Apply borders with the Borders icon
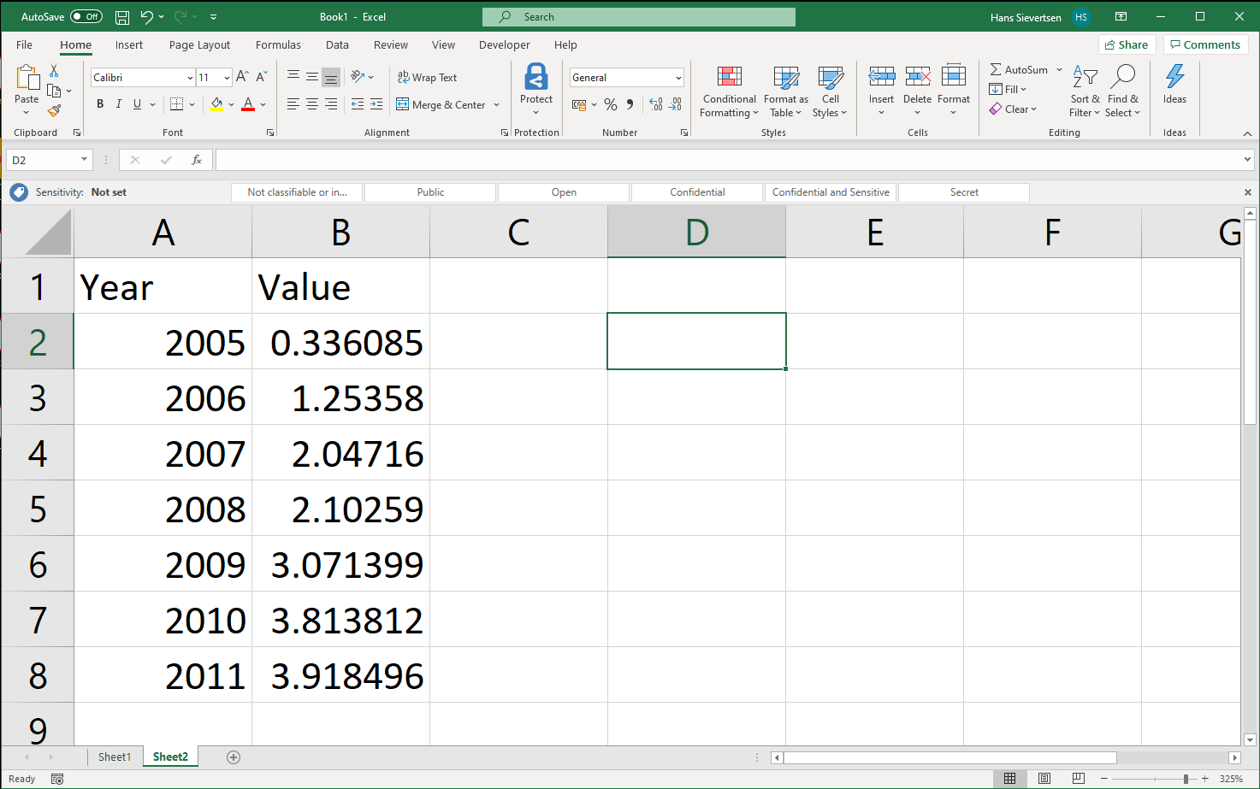1260x789 pixels. tap(176, 104)
